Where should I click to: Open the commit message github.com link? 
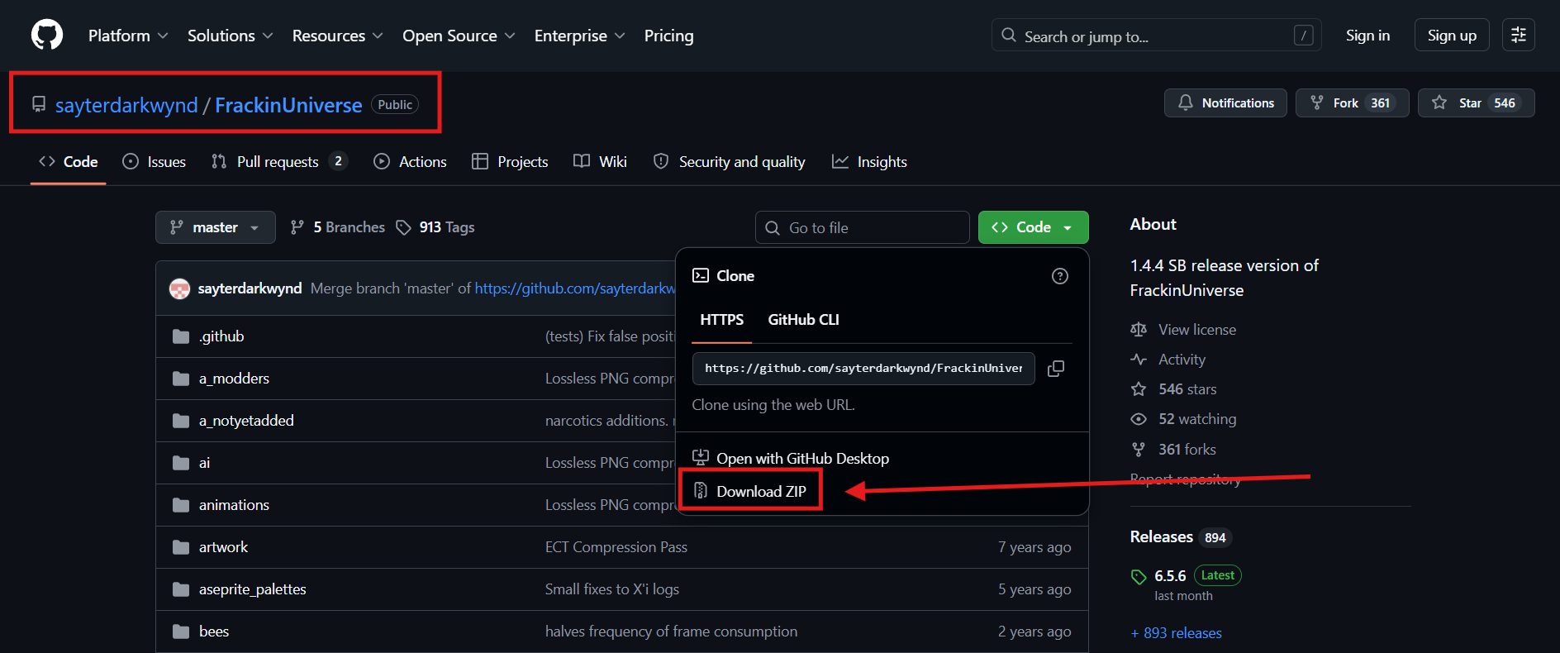click(x=575, y=288)
